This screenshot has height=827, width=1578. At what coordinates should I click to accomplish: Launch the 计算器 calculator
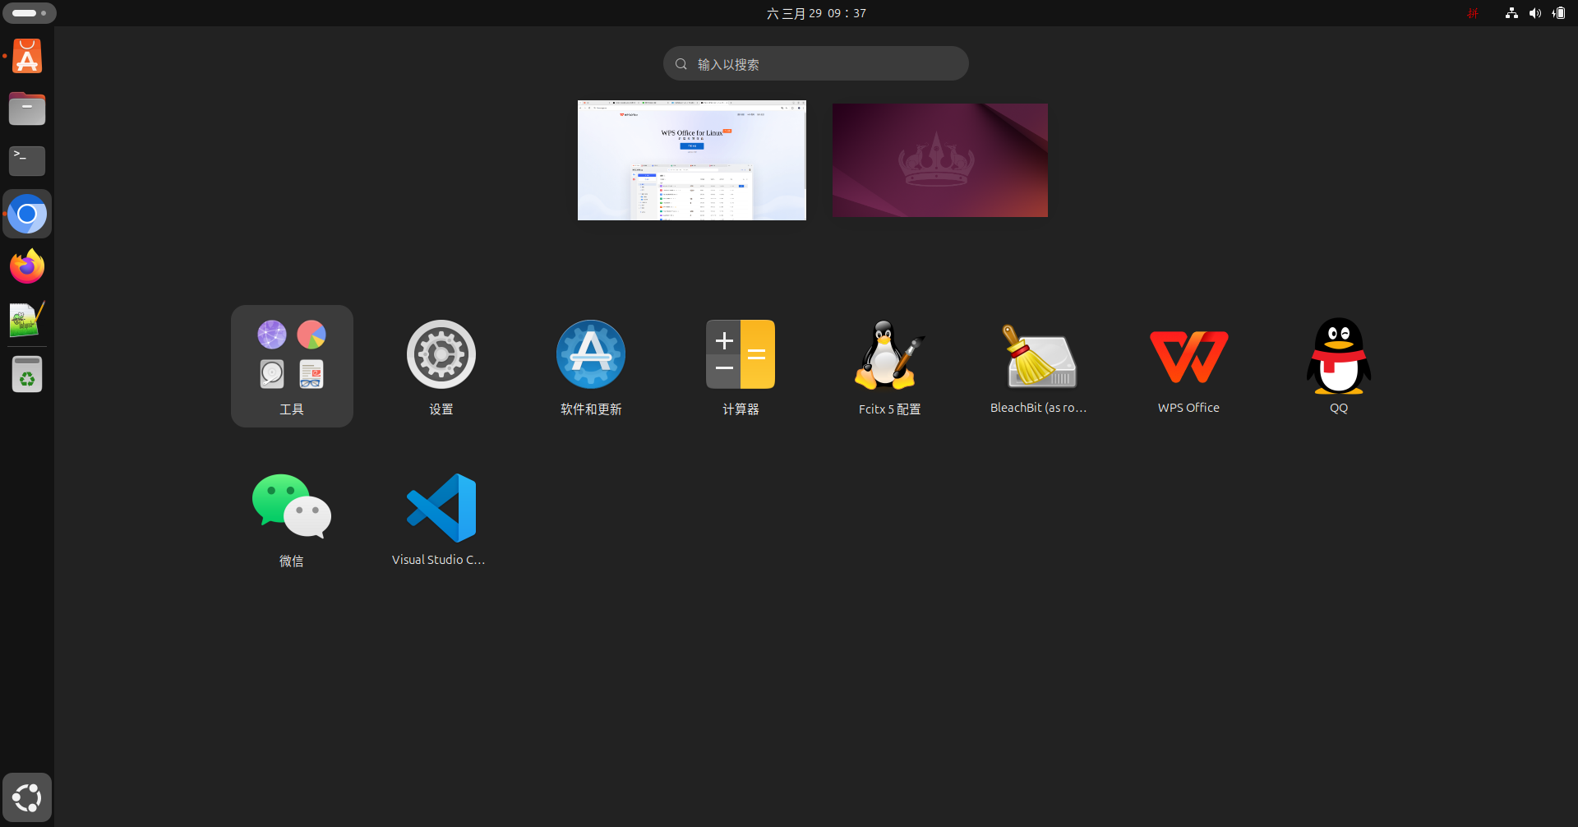click(741, 366)
